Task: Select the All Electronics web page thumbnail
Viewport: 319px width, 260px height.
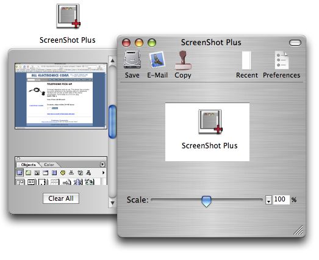Action: (61, 96)
